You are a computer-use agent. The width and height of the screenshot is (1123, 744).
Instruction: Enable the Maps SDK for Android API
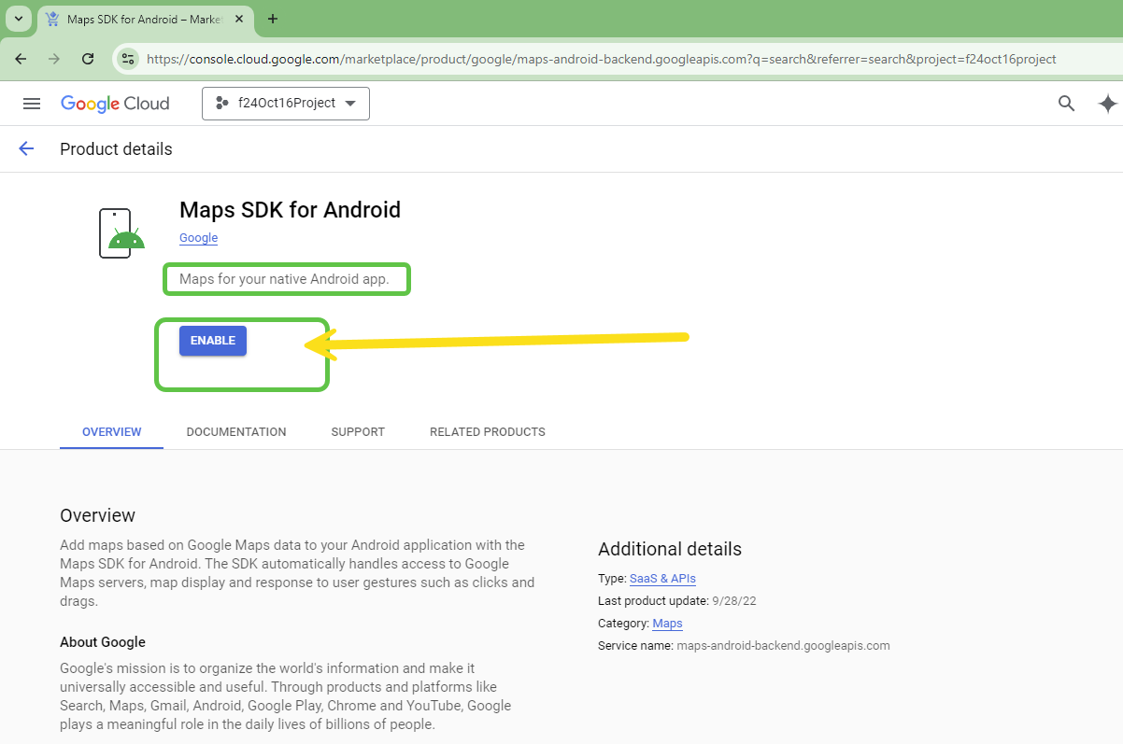(213, 341)
